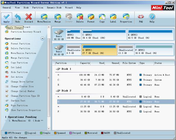Select Copy Partition operation

click(19, 63)
